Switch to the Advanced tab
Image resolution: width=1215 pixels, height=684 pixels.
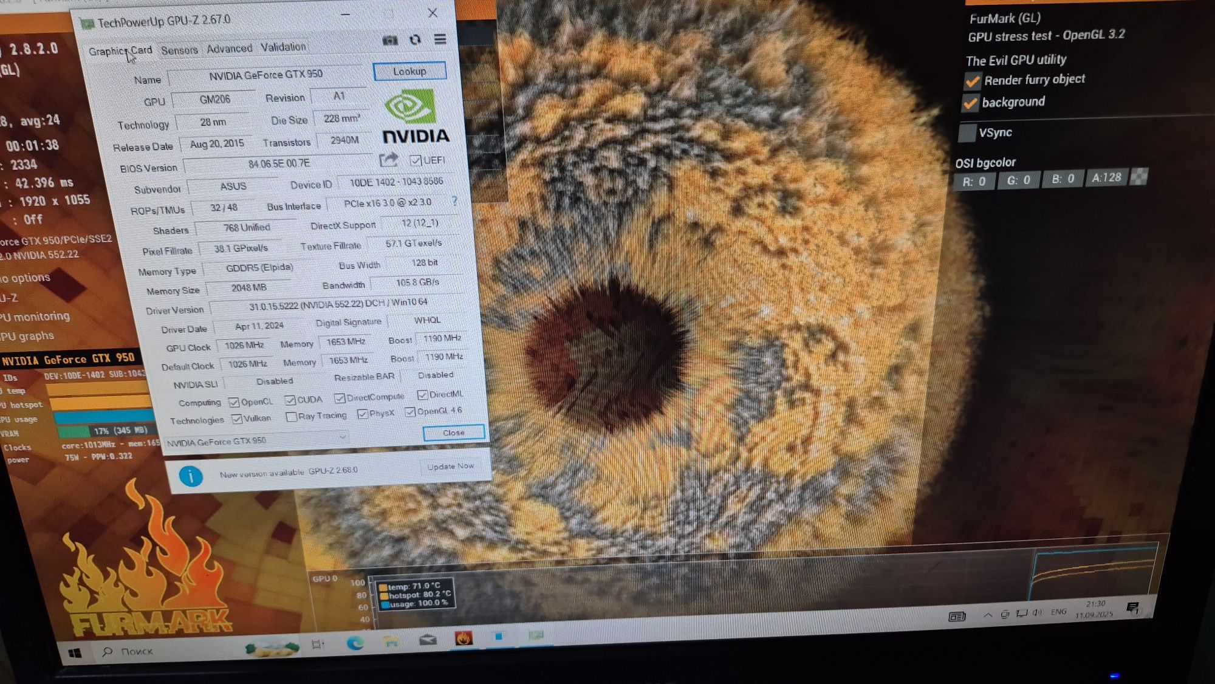point(229,49)
